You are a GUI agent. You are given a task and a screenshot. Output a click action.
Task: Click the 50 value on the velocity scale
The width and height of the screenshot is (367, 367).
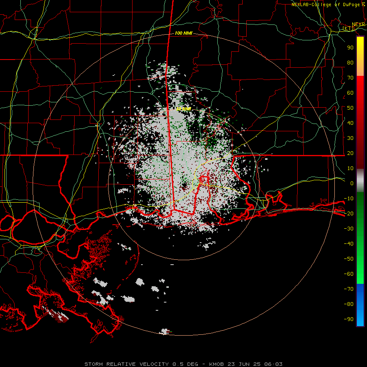tap(350, 108)
